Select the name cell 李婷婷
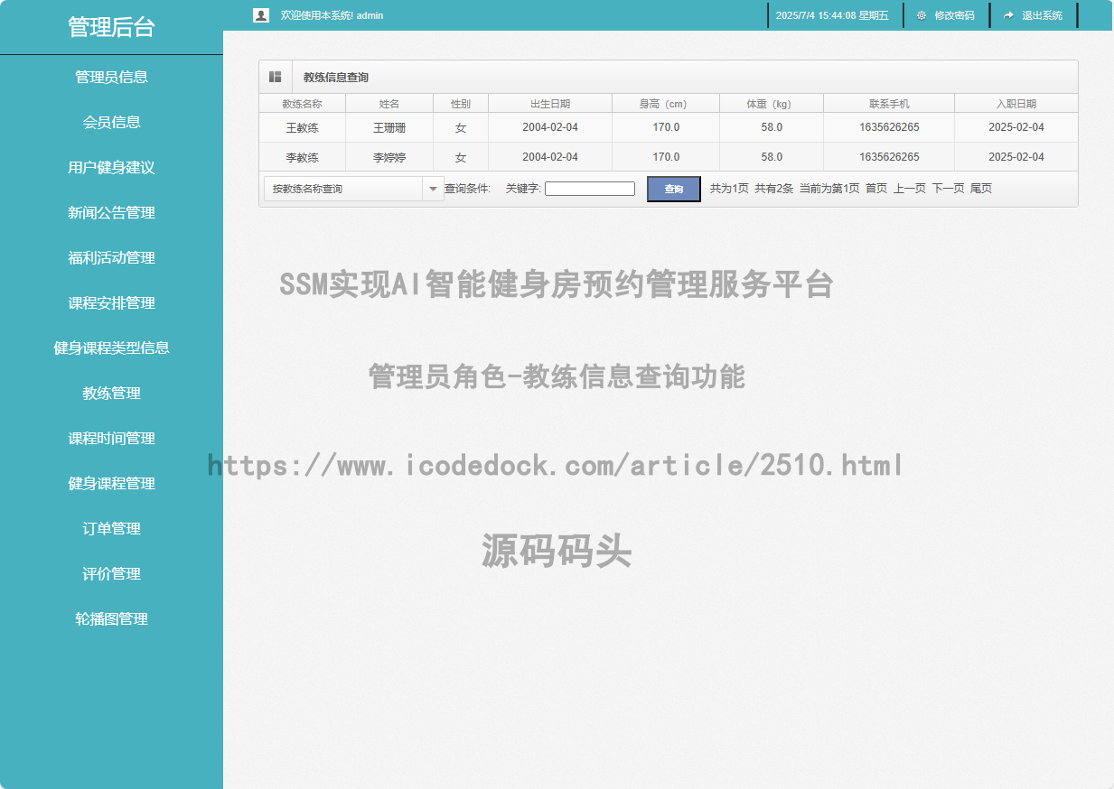The height and width of the screenshot is (789, 1114). coord(389,157)
